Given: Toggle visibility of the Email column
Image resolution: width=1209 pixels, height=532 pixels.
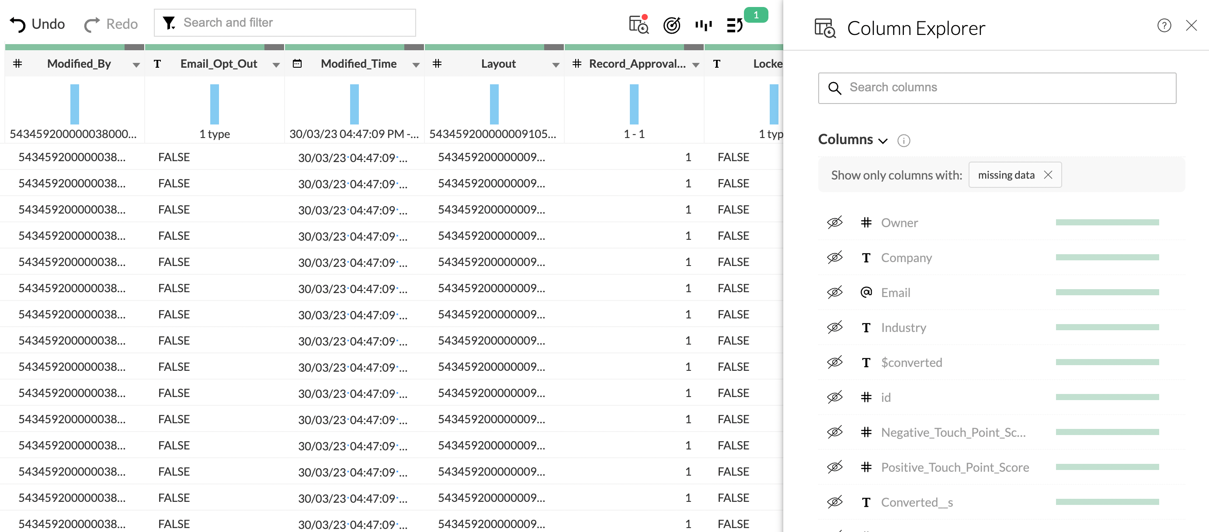Looking at the screenshot, I should tap(834, 292).
